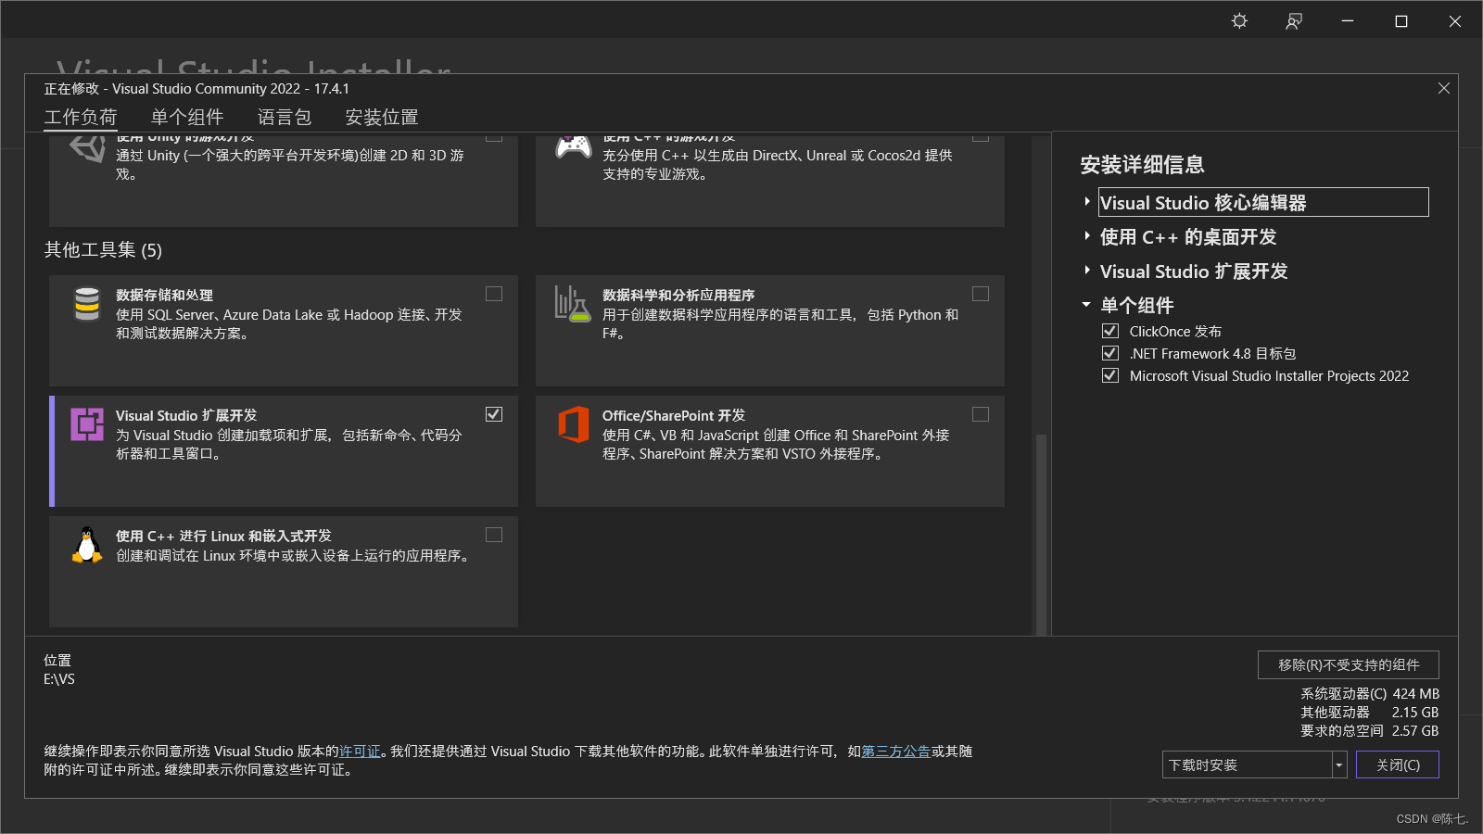Click the Office/SharePoint 开发 icon

573,424
